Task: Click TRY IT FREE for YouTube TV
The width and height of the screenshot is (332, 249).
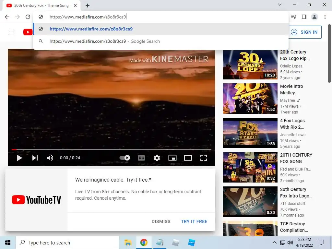Action: (x=194, y=221)
